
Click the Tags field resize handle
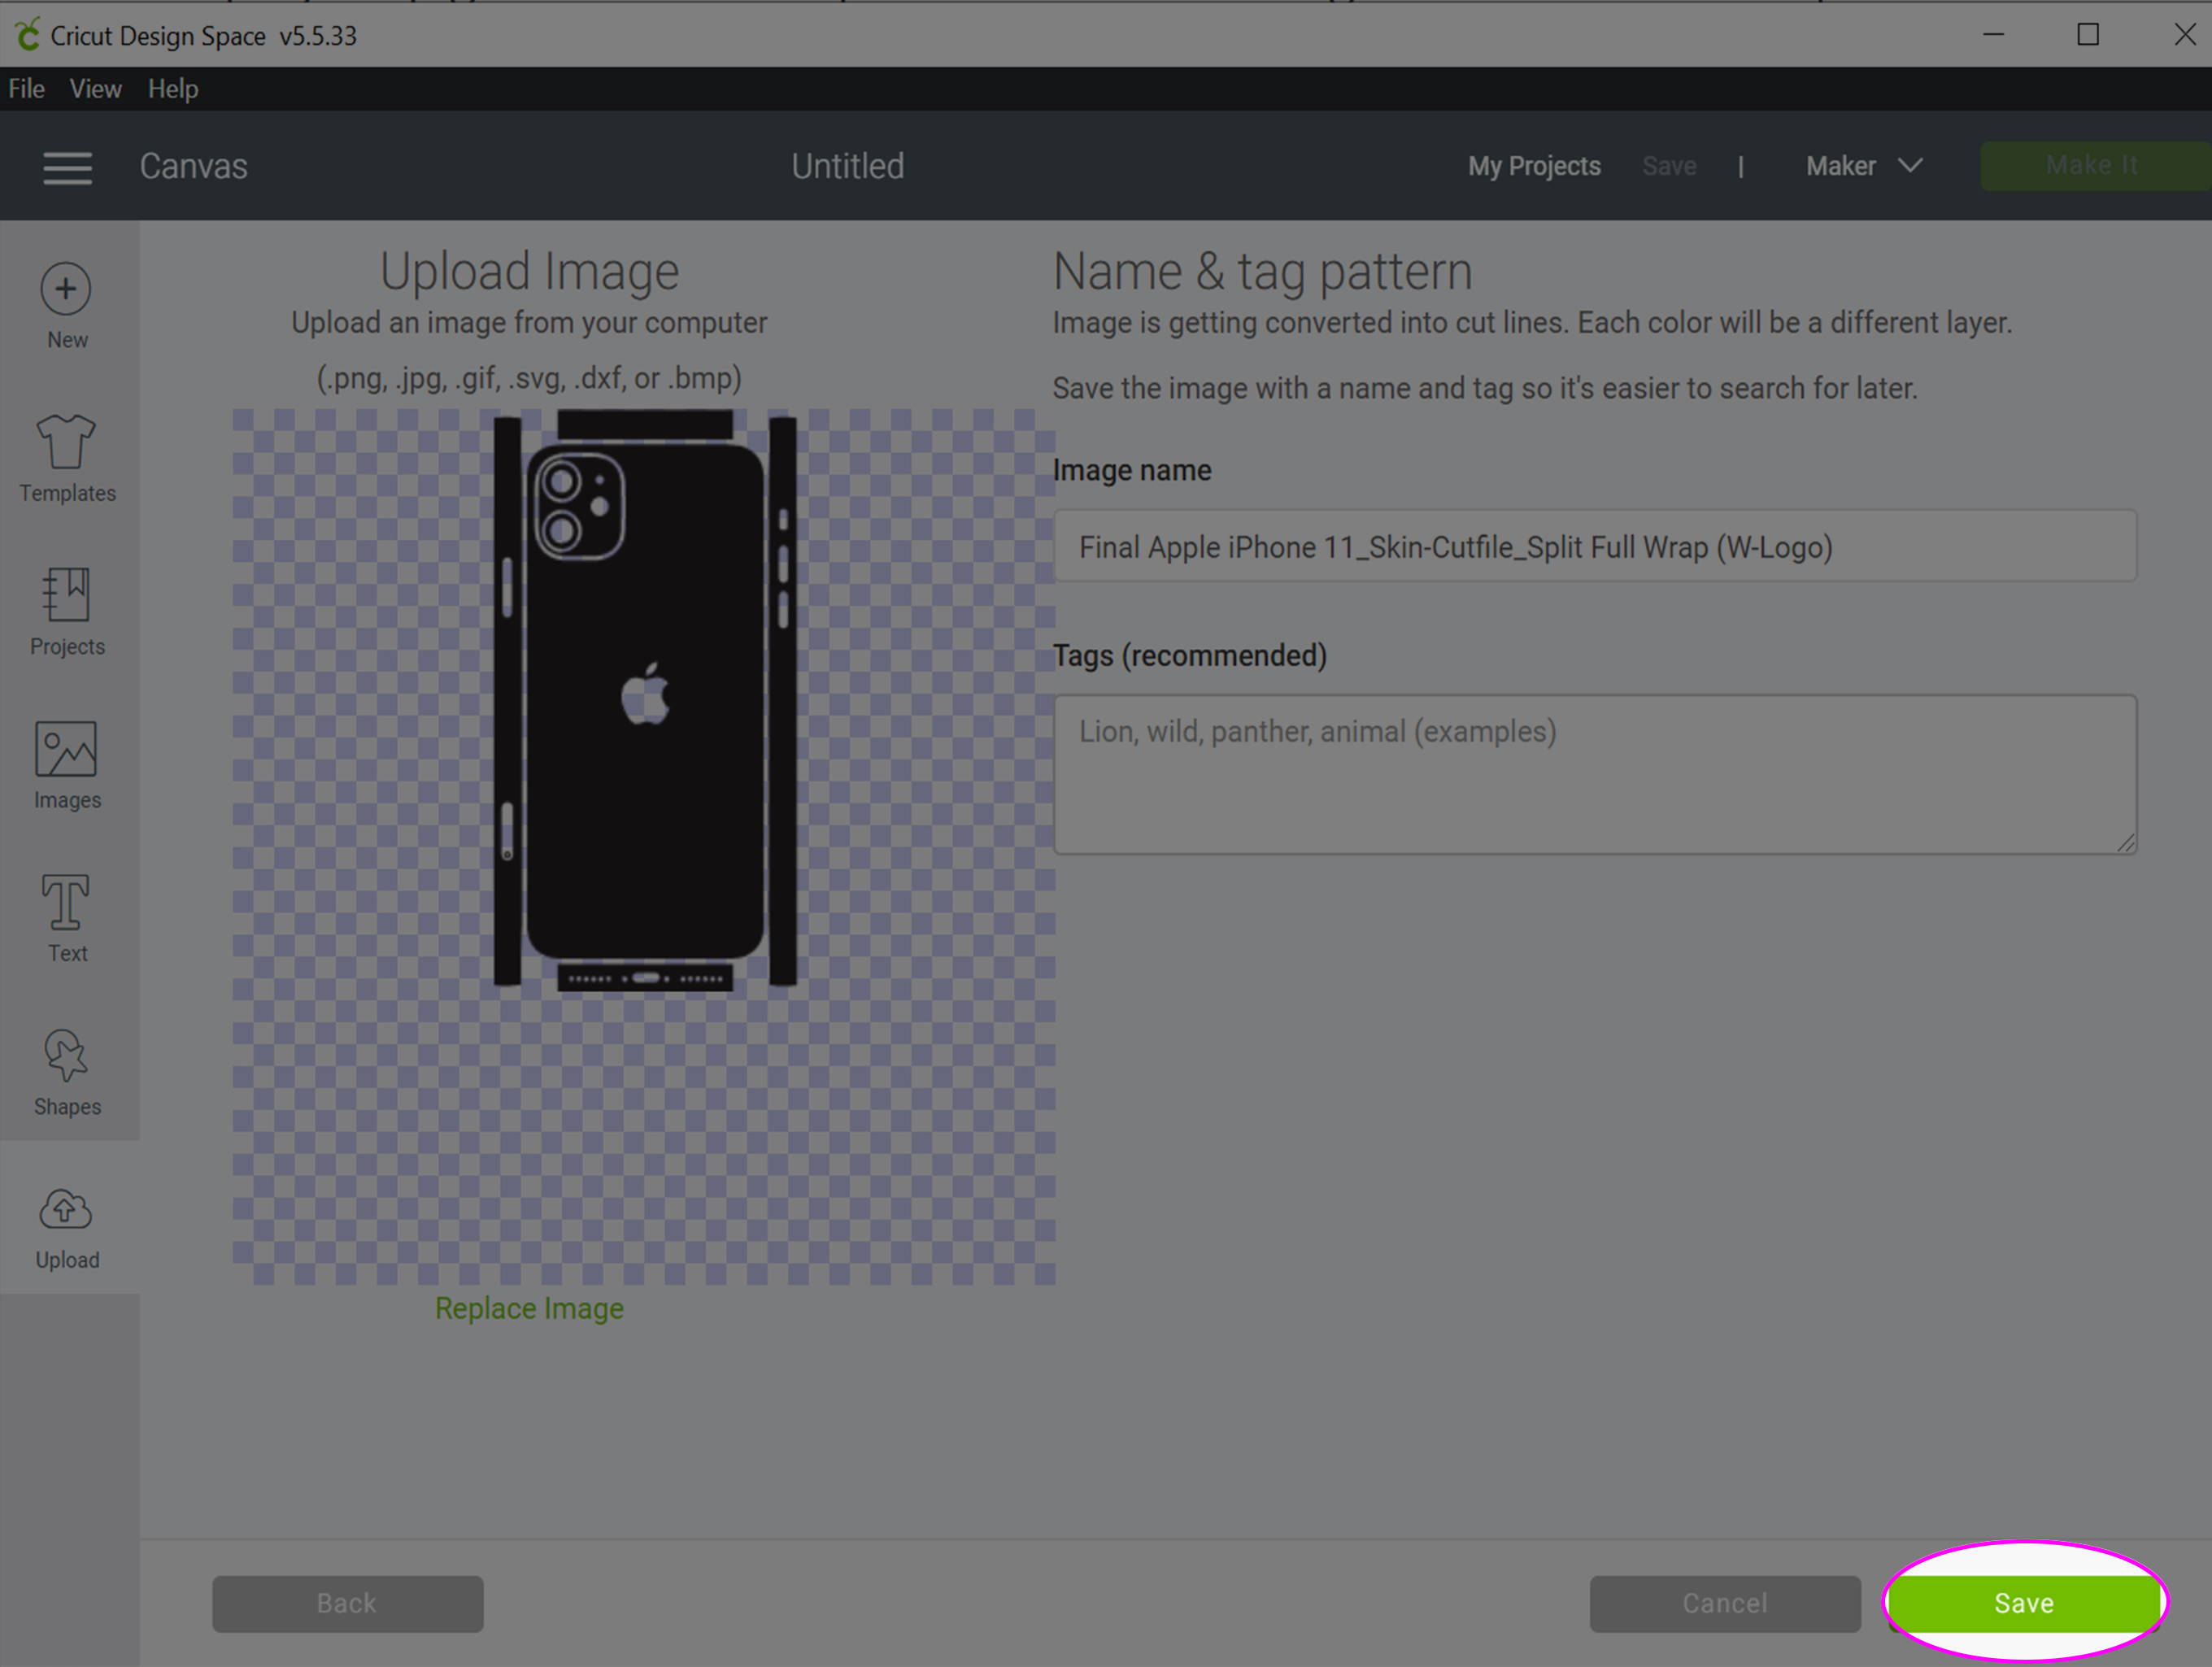(2125, 843)
